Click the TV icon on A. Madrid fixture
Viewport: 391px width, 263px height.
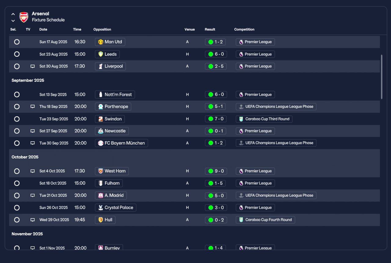click(33, 196)
